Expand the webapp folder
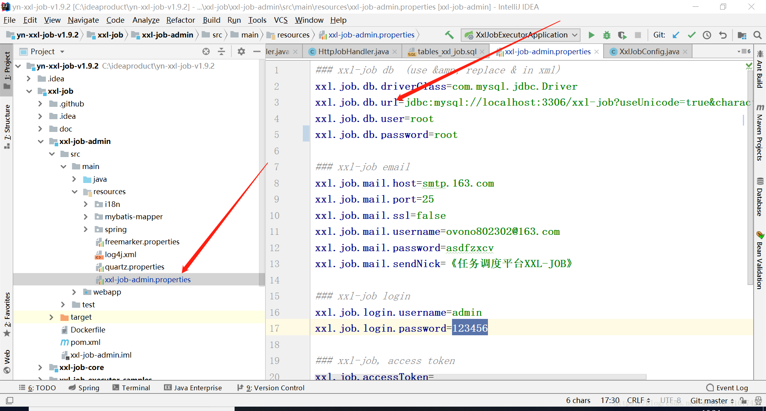Screen dimensions: 766x411 pyautogui.click(x=74, y=292)
